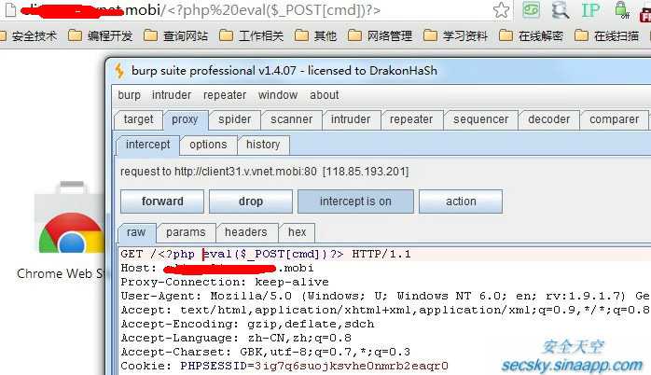Switch to the target tab

click(x=138, y=119)
